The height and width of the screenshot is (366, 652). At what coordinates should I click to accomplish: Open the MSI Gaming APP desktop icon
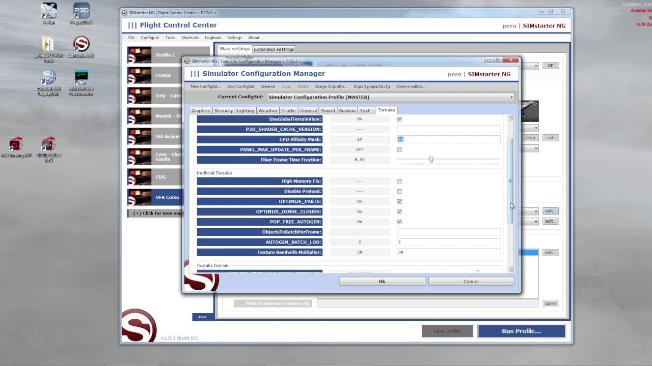tap(16, 148)
